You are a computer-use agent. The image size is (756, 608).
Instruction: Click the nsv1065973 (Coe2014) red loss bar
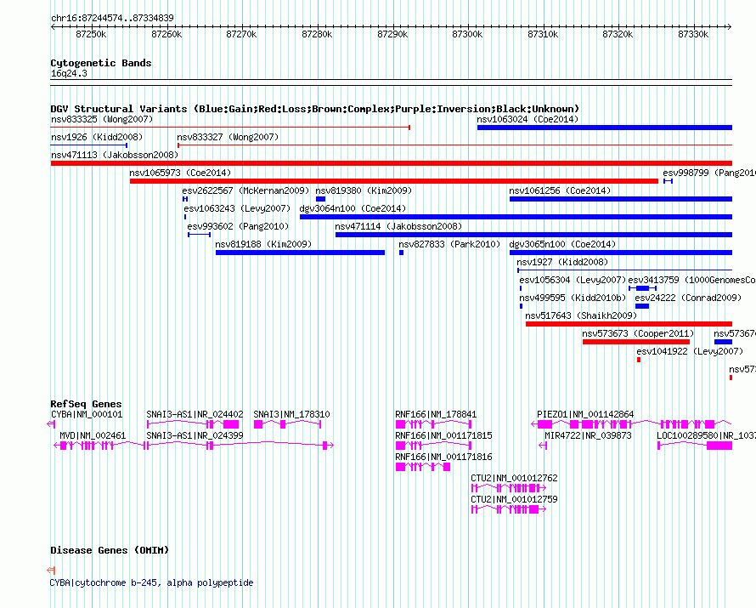click(394, 181)
